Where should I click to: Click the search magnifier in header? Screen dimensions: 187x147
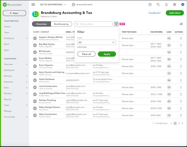pos(158,5)
